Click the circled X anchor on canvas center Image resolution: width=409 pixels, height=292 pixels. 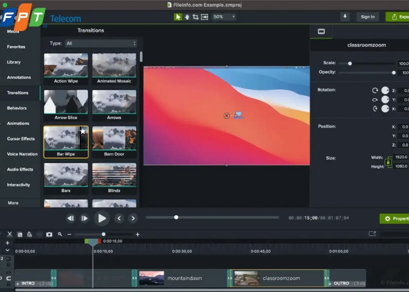(227, 116)
